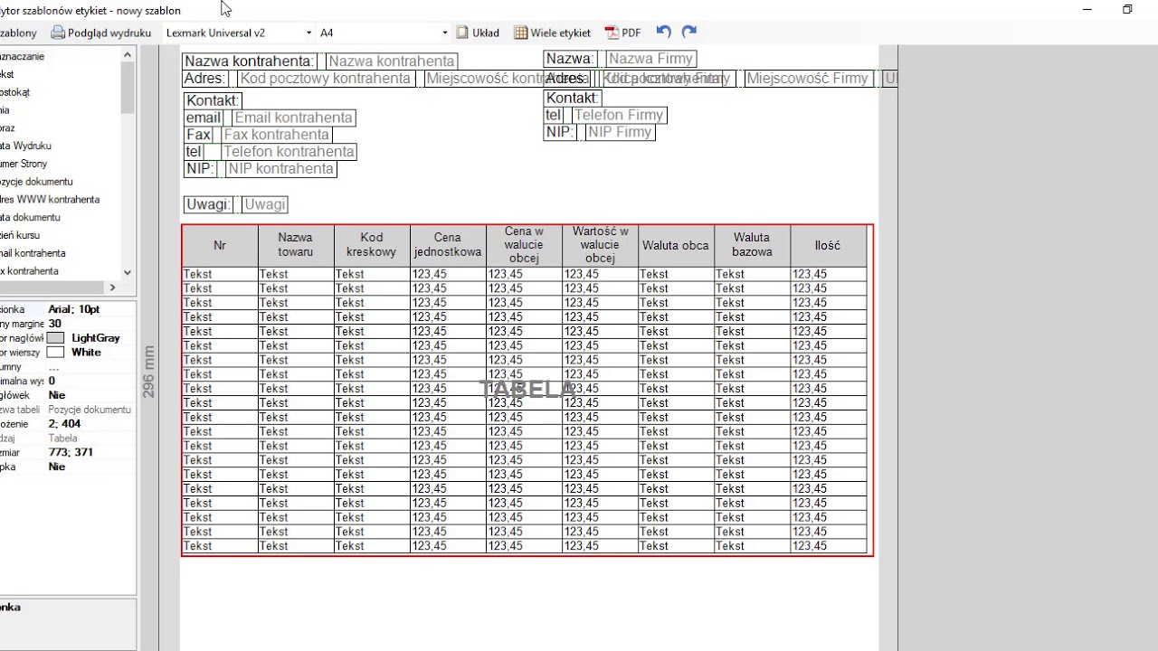1158x651 pixels.
Task: Click the minimal height value 0
Action: (90, 381)
